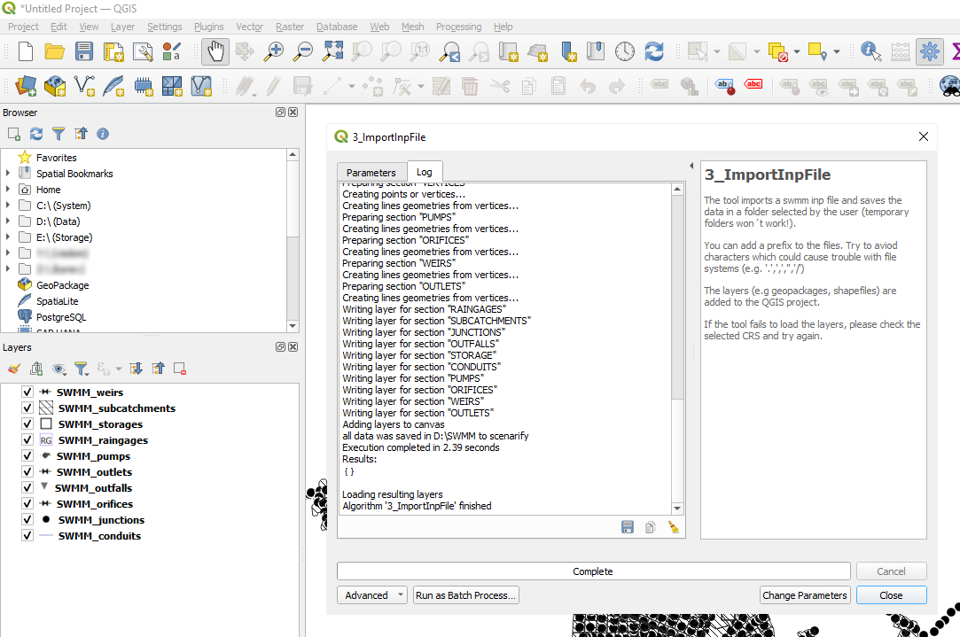Click the Save Project floppy disk icon
The width and height of the screenshot is (960, 637).
pos(84,51)
